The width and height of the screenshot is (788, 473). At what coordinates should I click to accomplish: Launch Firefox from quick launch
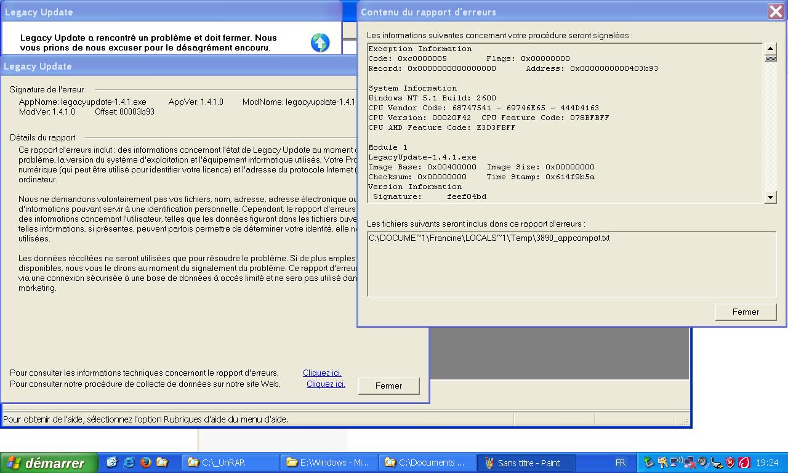click(146, 462)
